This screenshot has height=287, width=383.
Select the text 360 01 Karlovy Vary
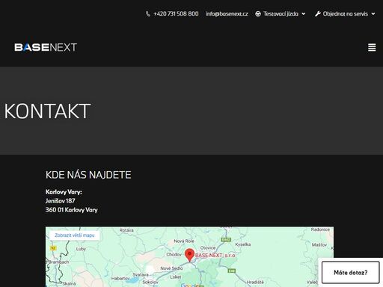point(72,210)
